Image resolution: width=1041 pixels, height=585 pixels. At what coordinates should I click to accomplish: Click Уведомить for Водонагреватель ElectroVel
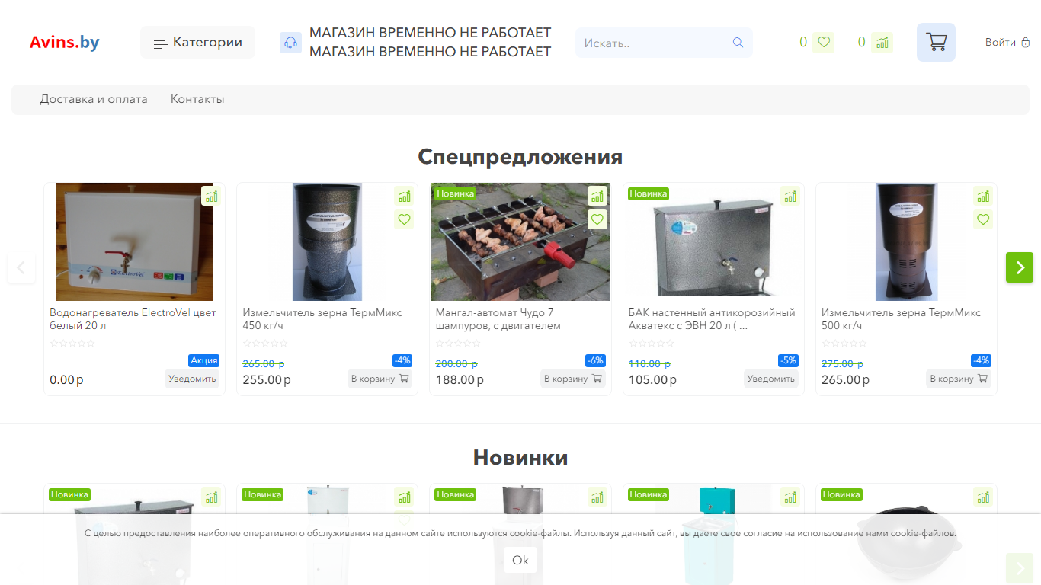(x=192, y=379)
